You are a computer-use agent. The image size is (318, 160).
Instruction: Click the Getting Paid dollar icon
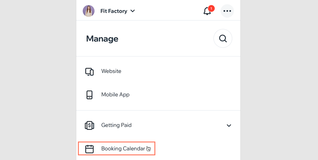pos(89,125)
